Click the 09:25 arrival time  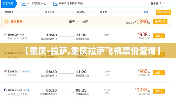click(x=81, y=90)
